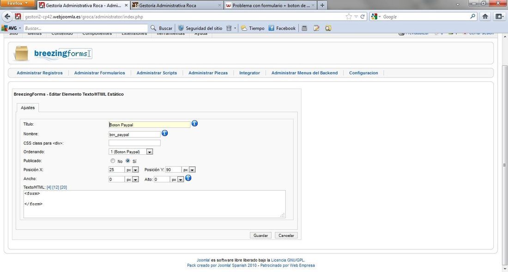Viewport: 508px width, 272px height.
Task: Open the list all tabs arrow
Action: click(458, 5)
